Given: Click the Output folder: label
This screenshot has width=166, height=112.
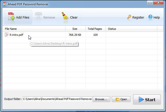Looking at the screenshot, I should 13,99.
